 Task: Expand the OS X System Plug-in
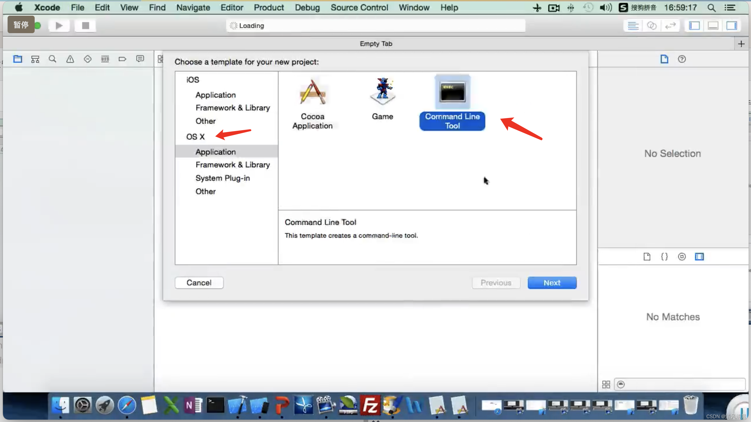[x=222, y=178]
